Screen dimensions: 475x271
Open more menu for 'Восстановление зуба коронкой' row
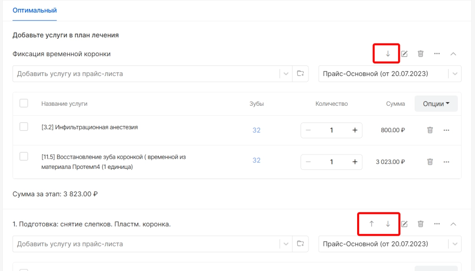click(x=446, y=162)
